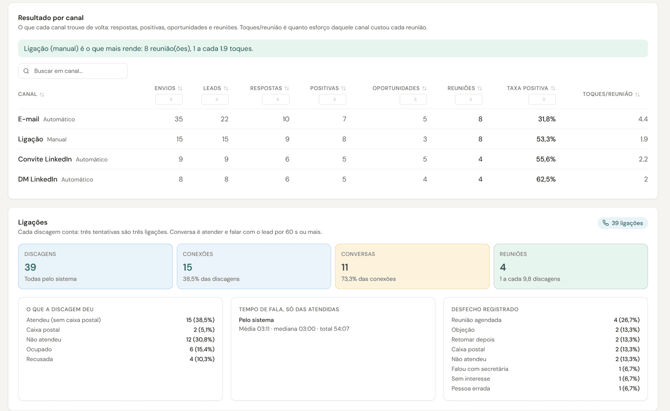The height and width of the screenshot is (411, 670).
Task: Focus the Buscar em canal search field
Action: pyautogui.click(x=73, y=71)
